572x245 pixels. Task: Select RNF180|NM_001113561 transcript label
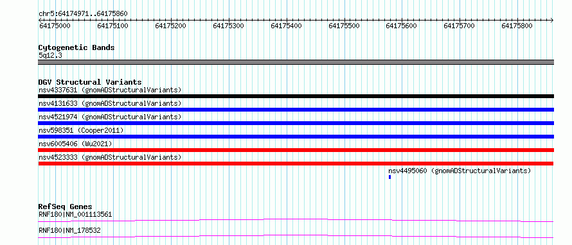75,214
